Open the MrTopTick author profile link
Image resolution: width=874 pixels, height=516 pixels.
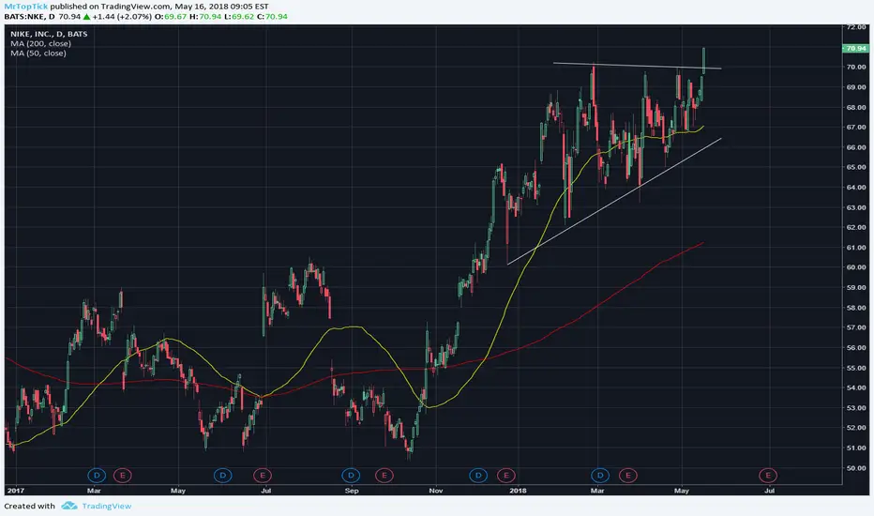tap(26, 7)
